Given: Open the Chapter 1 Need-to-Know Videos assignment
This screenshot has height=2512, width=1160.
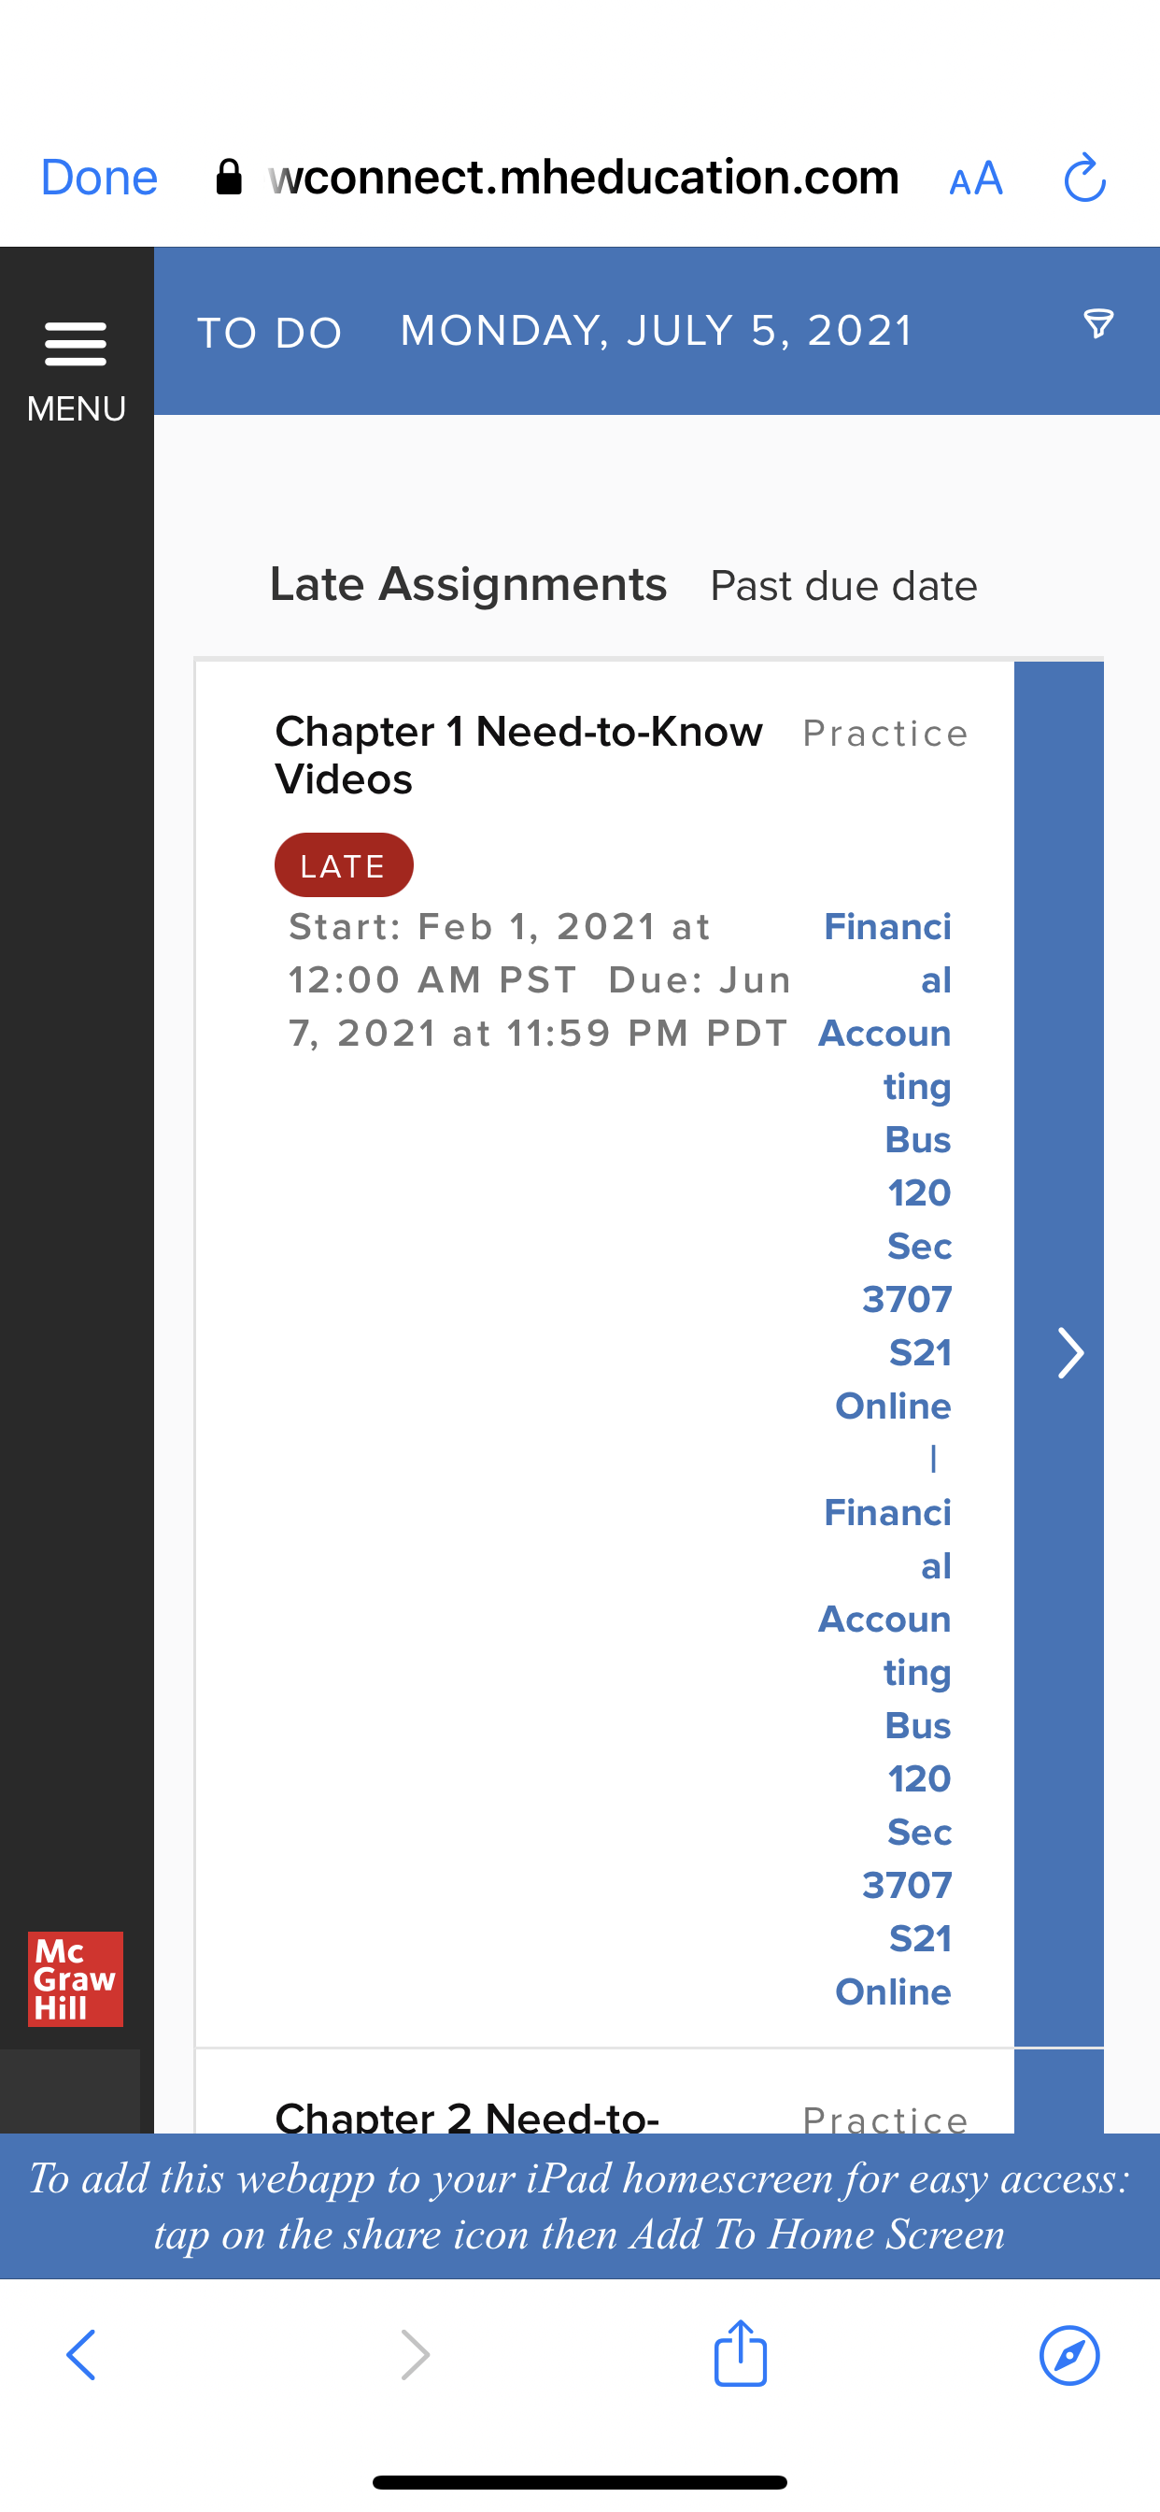Looking at the screenshot, I should coord(517,755).
